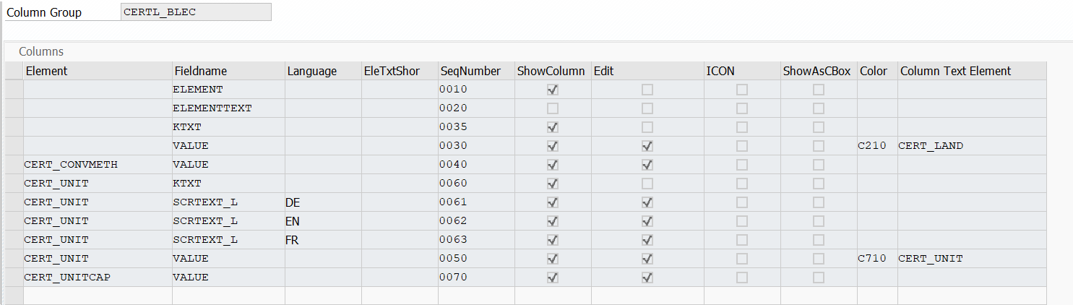1073x305 pixels.
Task: Click the CERT_LAND text element cell
Action: click(931, 146)
